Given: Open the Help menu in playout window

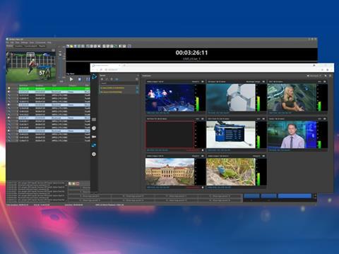Looking at the screenshot, I should tap(49, 42).
